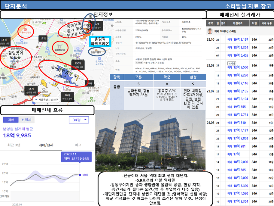This screenshot has height=206, width=274.
Task: Click the 서울특별시 송파구 location button
Action: point(46,99)
